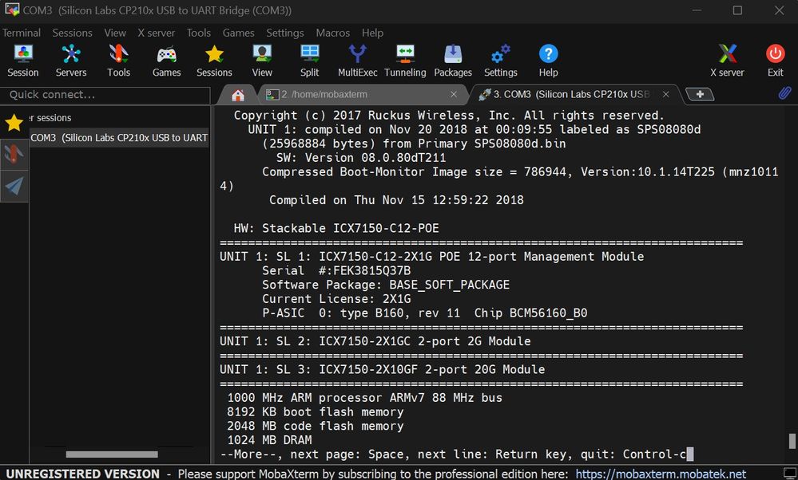Click the 'UNIT 1: SL 2' module line
This screenshot has height=480, width=798.
[x=375, y=341]
